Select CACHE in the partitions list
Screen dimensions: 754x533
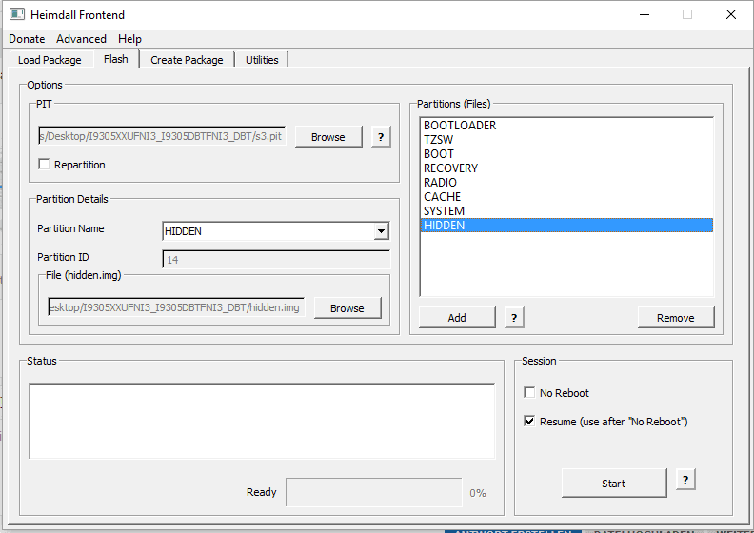566,197
